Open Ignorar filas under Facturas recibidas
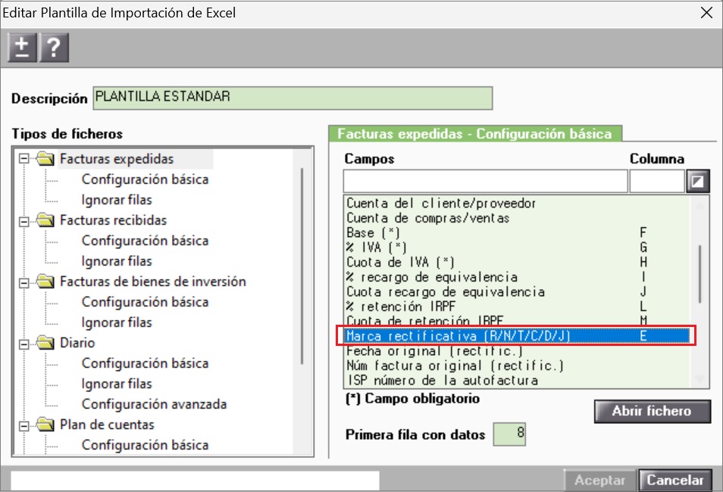The width and height of the screenshot is (723, 492). pos(117,260)
